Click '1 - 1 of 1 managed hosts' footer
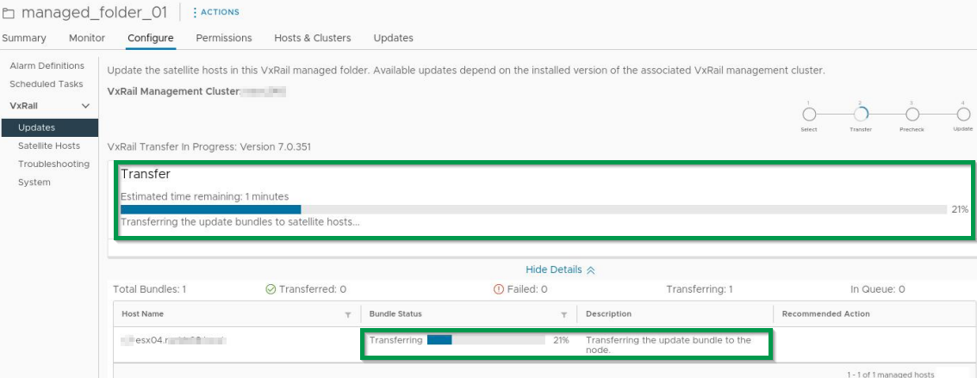 [890, 375]
